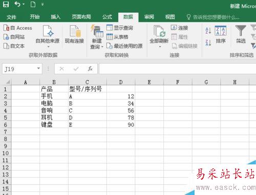Select column H header
256x195 pixels.
click(x=234, y=82)
